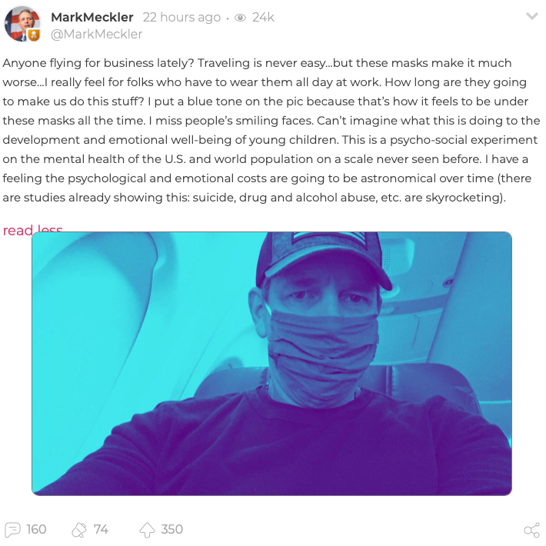Open the share icon at bottom right
Image resolution: width=546 pixels, height=546 pixels.
(531, 530)
